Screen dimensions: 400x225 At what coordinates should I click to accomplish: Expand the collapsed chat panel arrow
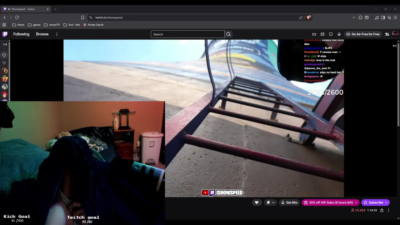coord(394,46)
